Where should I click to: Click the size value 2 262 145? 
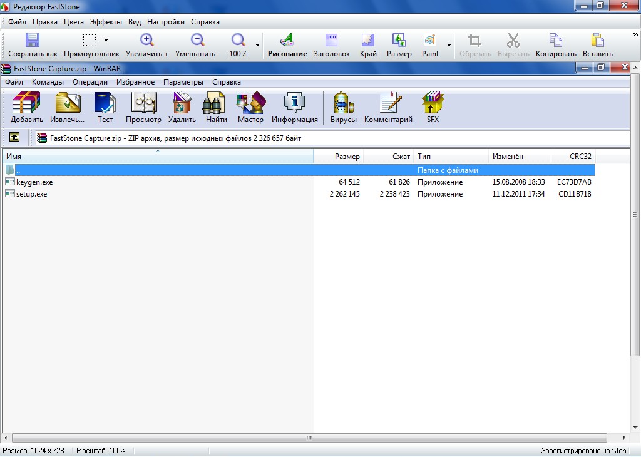click(345, 193)
